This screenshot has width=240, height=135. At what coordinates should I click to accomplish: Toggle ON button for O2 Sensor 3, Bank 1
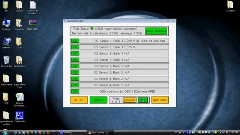pos(75,53)
